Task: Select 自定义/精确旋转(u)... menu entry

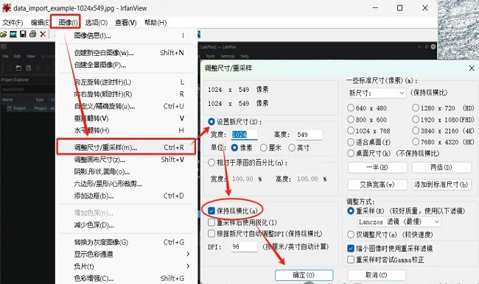Action: (127, 106)
